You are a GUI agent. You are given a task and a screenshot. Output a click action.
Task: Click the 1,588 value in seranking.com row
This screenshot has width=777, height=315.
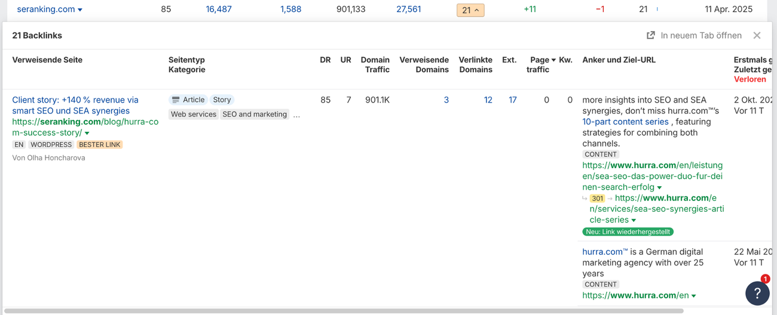tap(290, 10)
